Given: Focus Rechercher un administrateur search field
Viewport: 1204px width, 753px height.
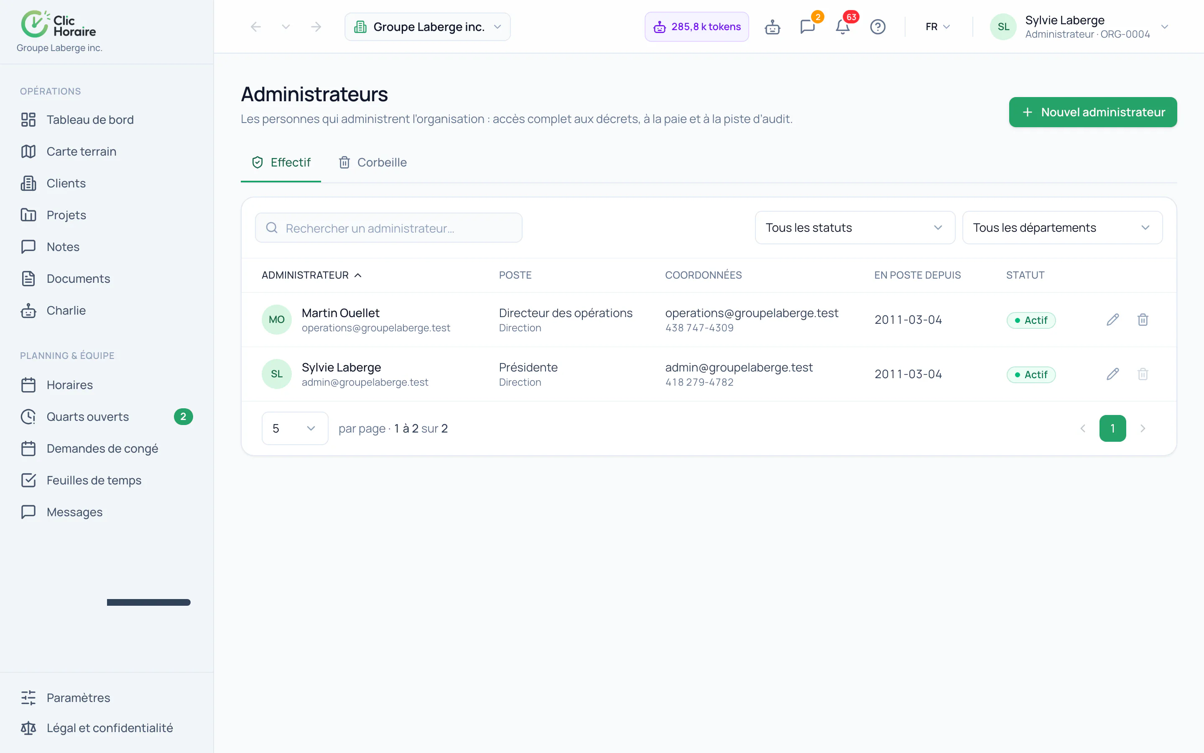Looking at the screenshot, I should click(x=388, y=228).
